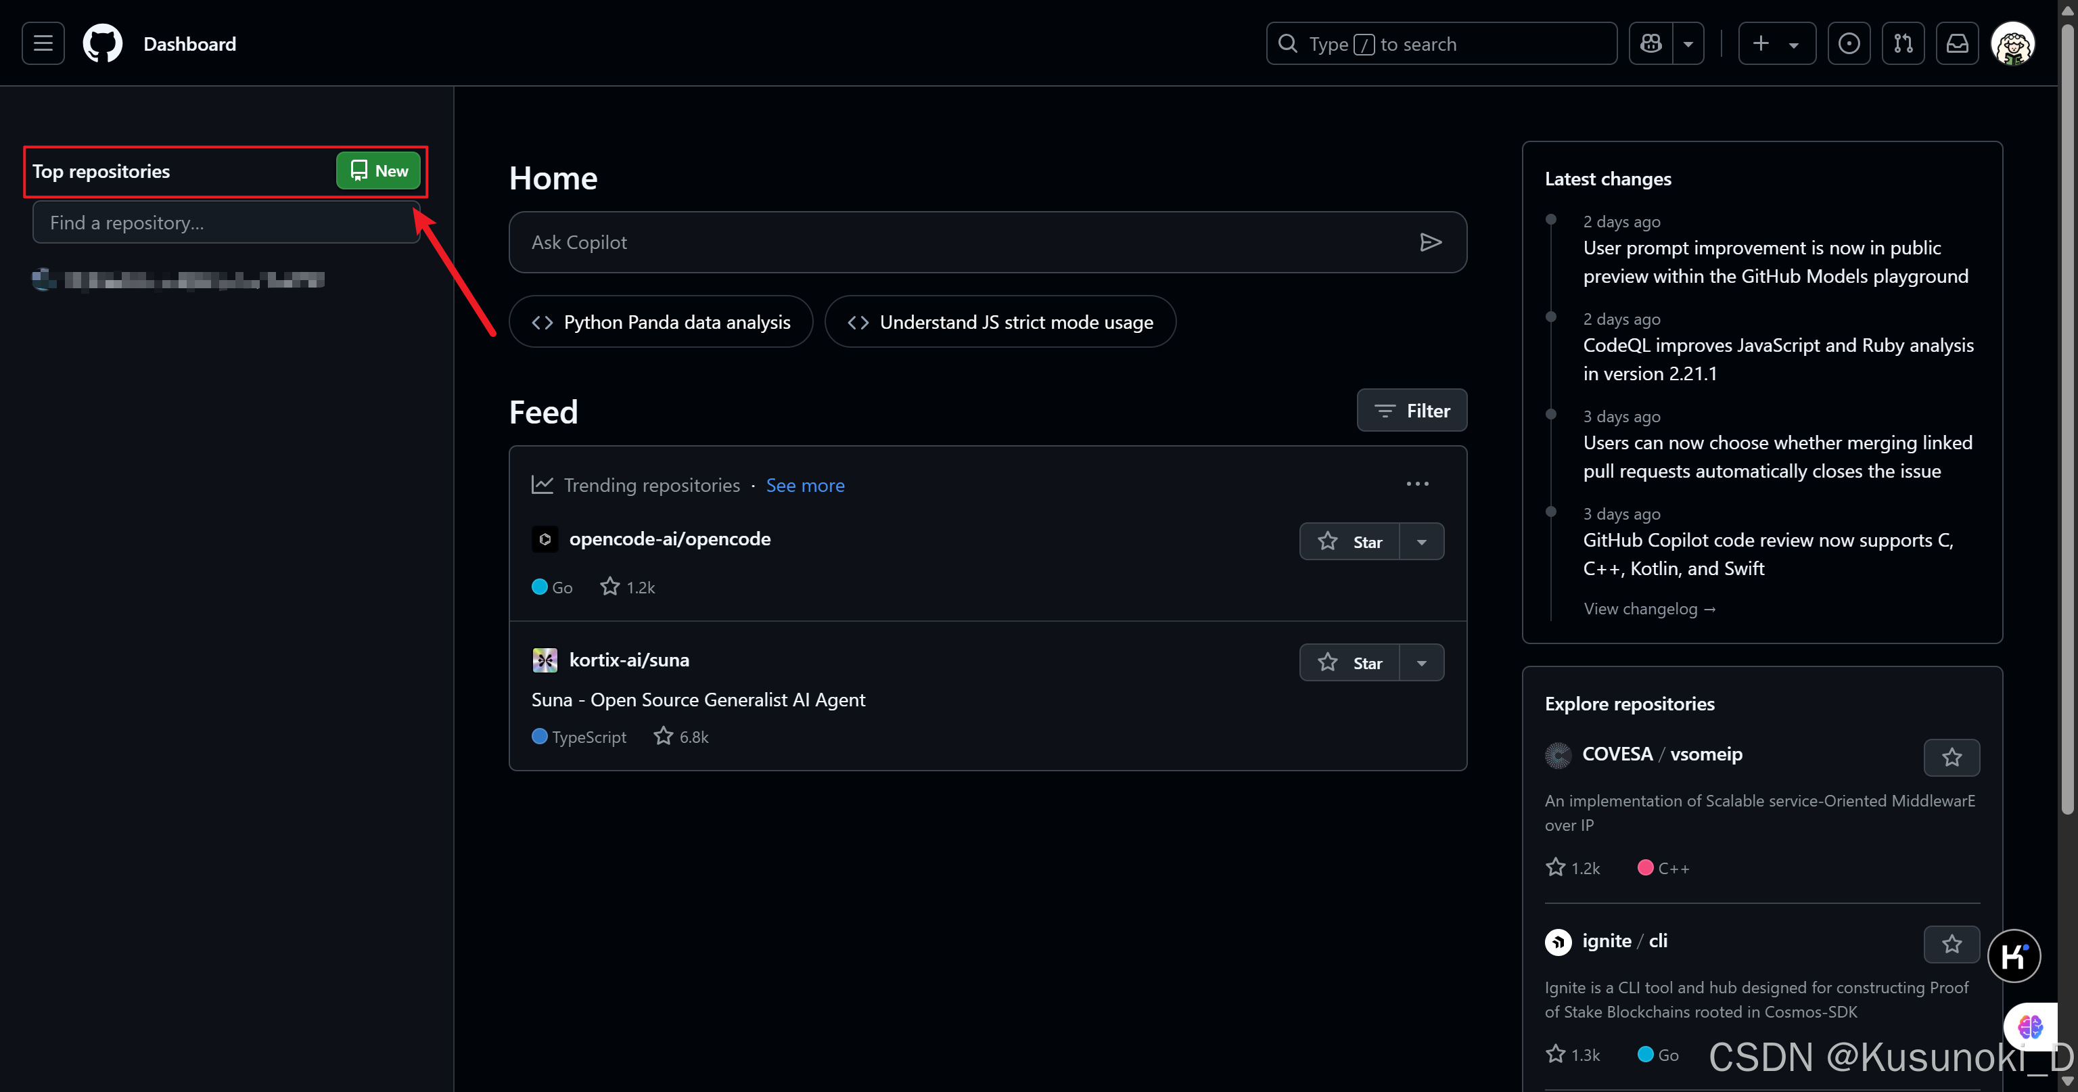Open the feed Filter menu

(x=1411, y=411)
